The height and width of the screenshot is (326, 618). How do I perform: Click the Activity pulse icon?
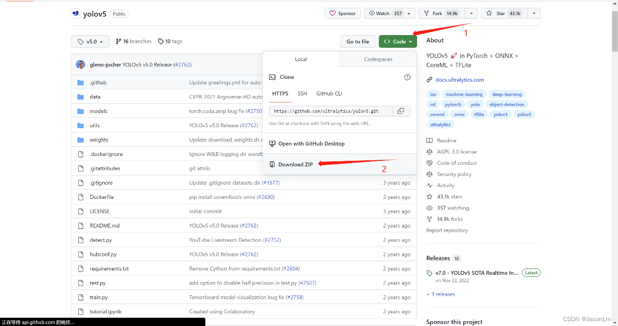pos(429,185)
